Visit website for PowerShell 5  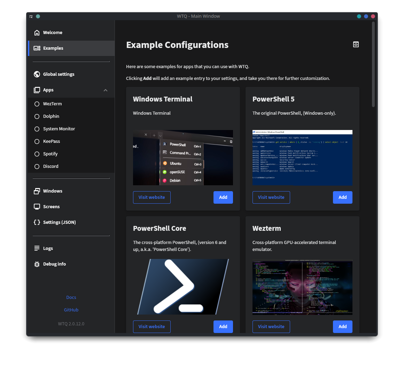271,197
